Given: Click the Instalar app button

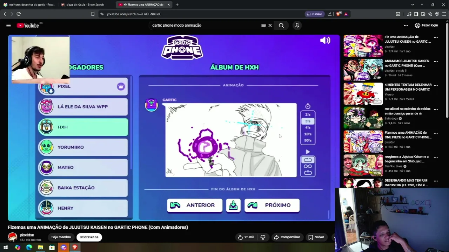Looking at the screenshot, I should (314, 14).
